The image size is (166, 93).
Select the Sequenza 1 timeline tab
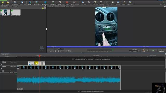[x=4, y=54]
